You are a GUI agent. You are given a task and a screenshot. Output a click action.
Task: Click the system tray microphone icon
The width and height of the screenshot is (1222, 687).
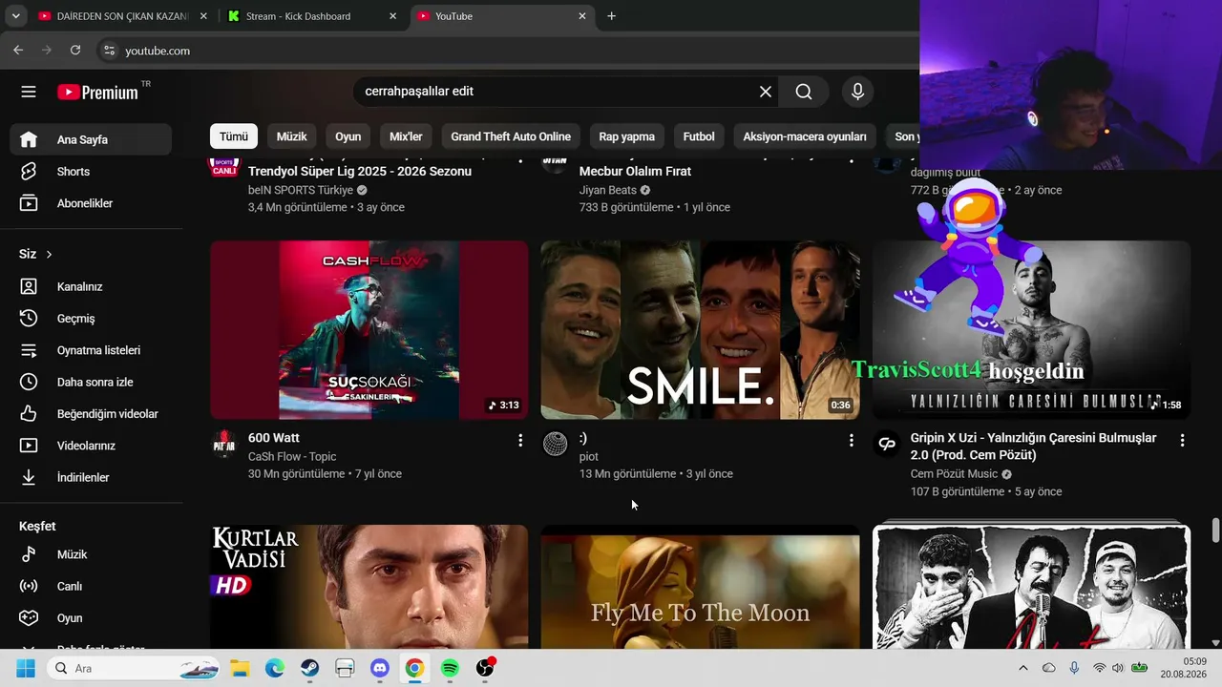coord(1074,668)
